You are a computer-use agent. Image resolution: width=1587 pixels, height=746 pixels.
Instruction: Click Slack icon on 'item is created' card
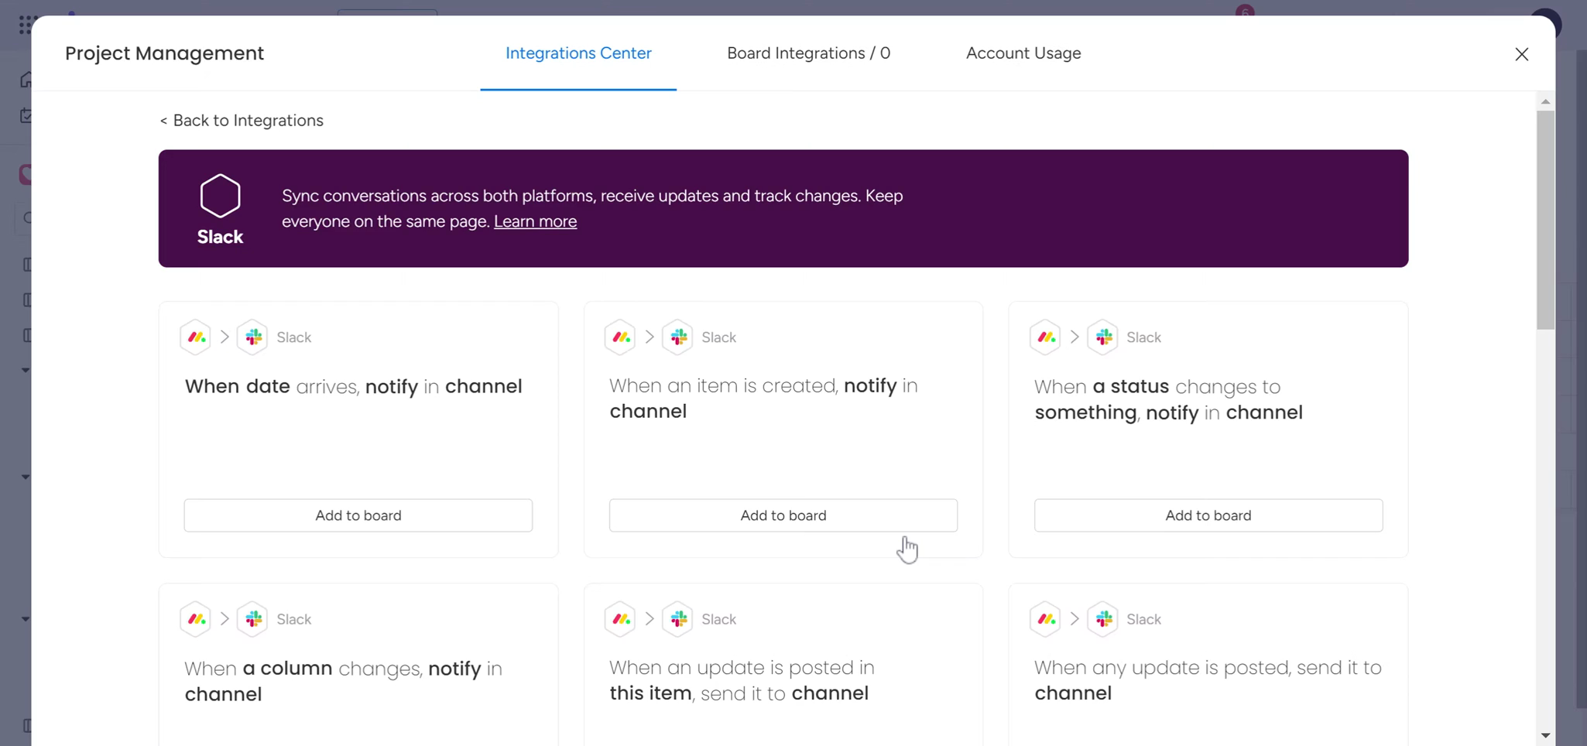coord(677,337)
